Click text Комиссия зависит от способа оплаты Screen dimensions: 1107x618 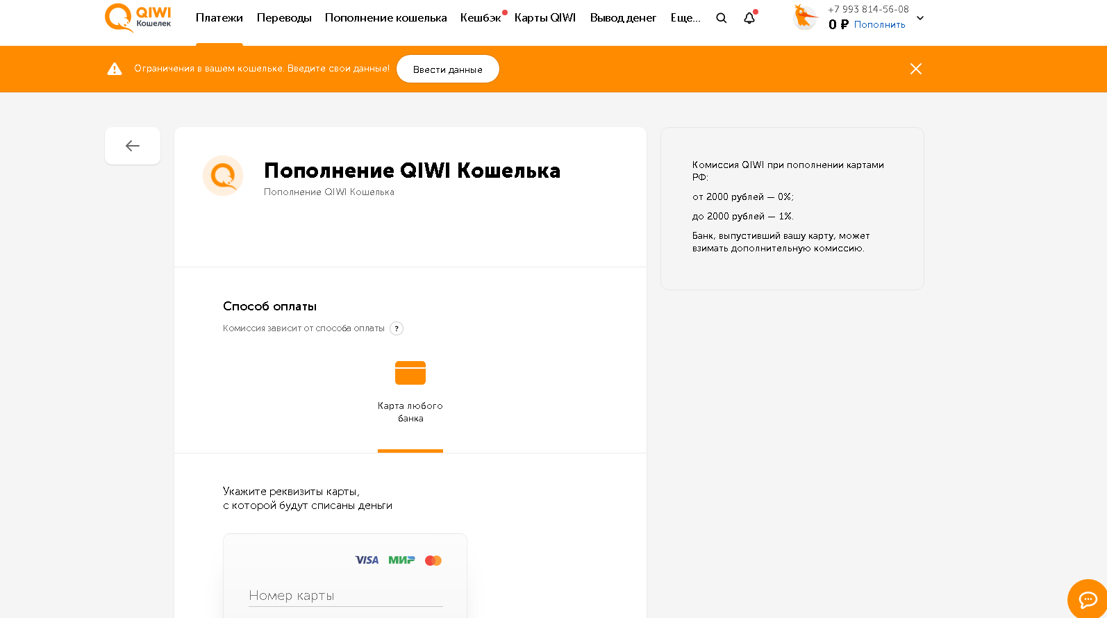(x=303, y=328)
